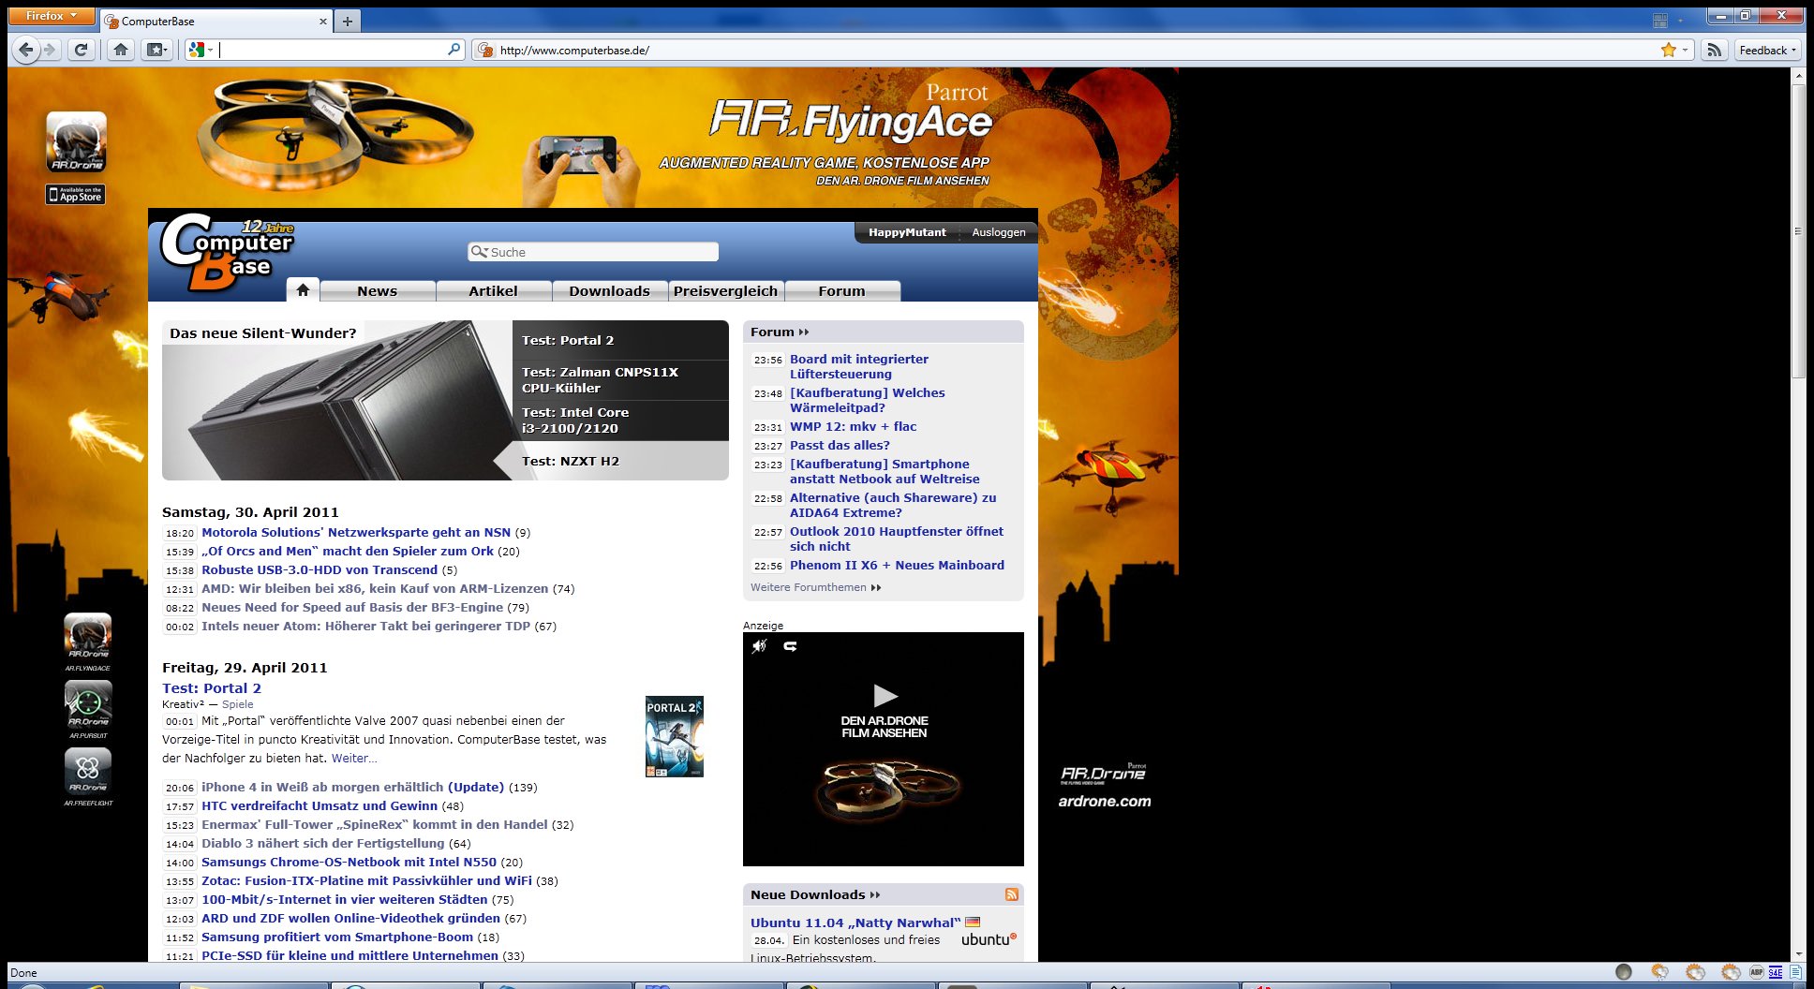Click the Neue Downloads RSS icon
The width and height of the screenshot is (1814, 989).
pyautogui.click(x=1012, y=894)
